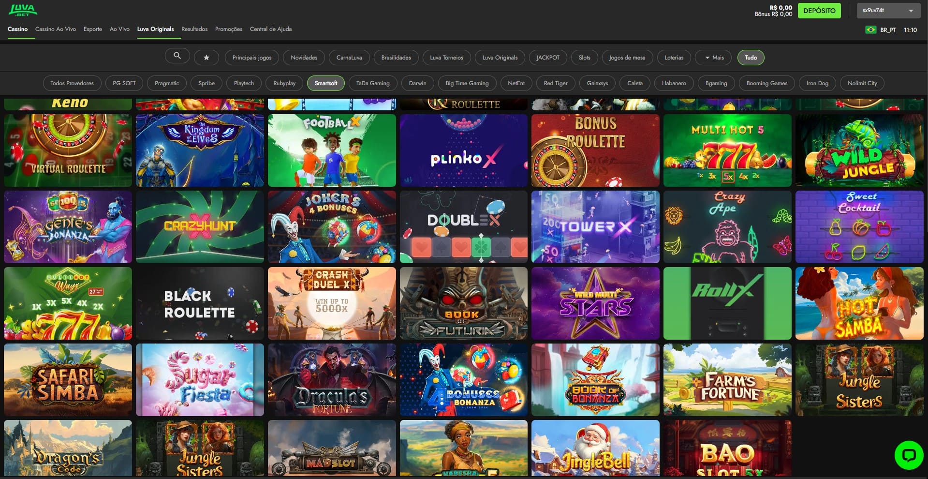Viewport: 928px width, 479px height.
Task: Filter by Bgaming provider
Action: [716, 83]
